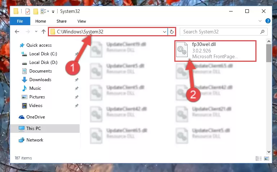Expand the ribbon with the chevron
The height and width of the screenshot is (172, 277).
260,21
